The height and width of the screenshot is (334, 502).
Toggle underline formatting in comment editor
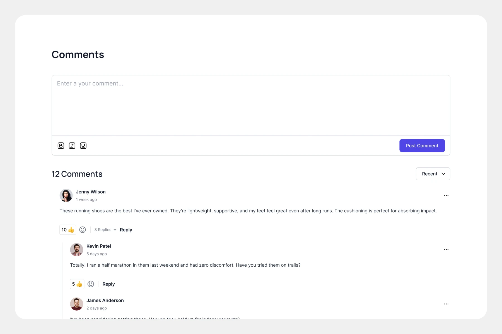point(83,146)
